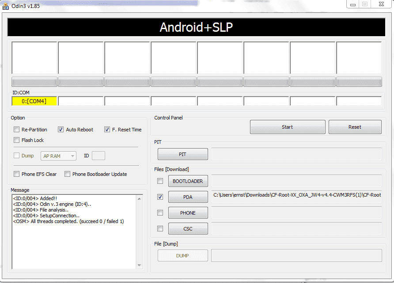Click the ID input box beside Dump
This screenshot has height=283, width=394.
(x=98, y=156)
